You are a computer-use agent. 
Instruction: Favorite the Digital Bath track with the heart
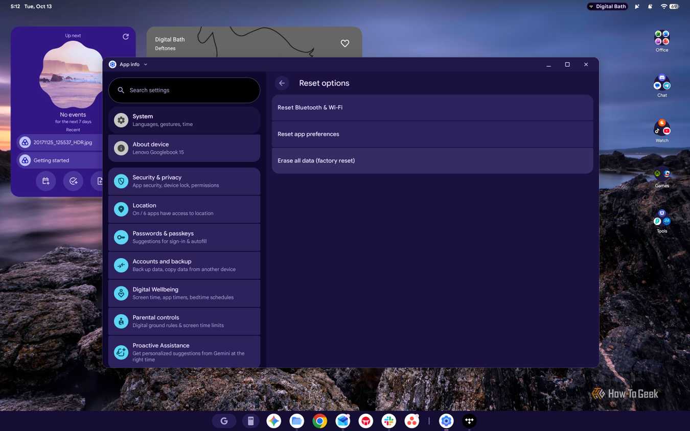click(345, 43)
